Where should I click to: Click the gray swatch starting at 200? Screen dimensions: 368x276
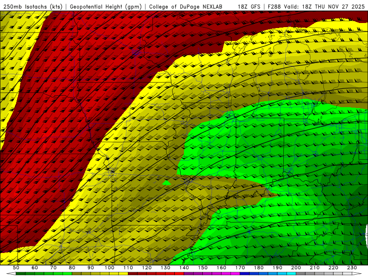tap(301, 273)
